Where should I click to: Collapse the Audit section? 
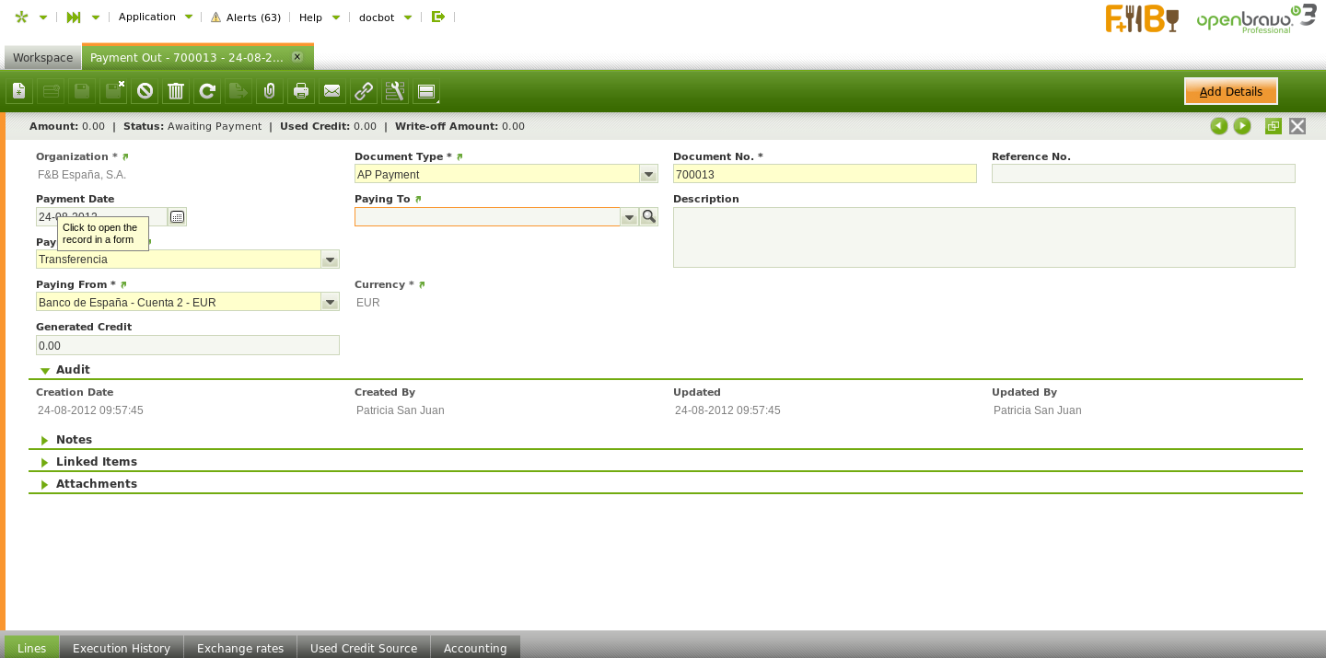(x=45, y=371)
